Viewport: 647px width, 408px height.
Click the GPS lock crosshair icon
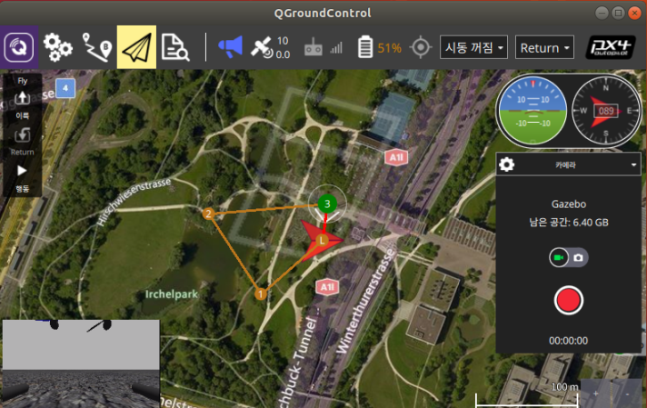421,47
